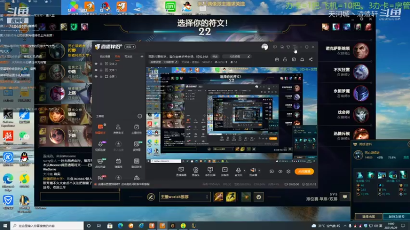
Task: Switch to the third scene tab
Action: pos(129,56)
